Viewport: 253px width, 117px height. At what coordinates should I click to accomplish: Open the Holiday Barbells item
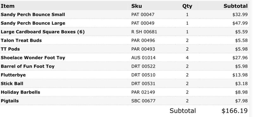tap(20, 92)
